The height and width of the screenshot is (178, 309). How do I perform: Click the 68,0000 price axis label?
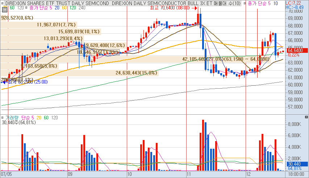click(x=295, y=26)
